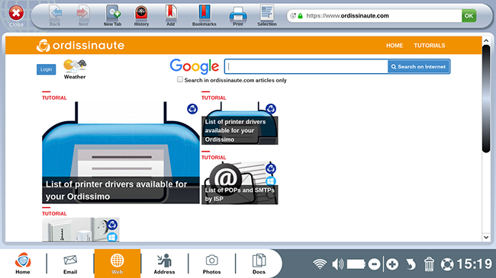Open the Docs app
Image resolution: width=496 pixels, height=278 pixels.
tap(259, 264)
